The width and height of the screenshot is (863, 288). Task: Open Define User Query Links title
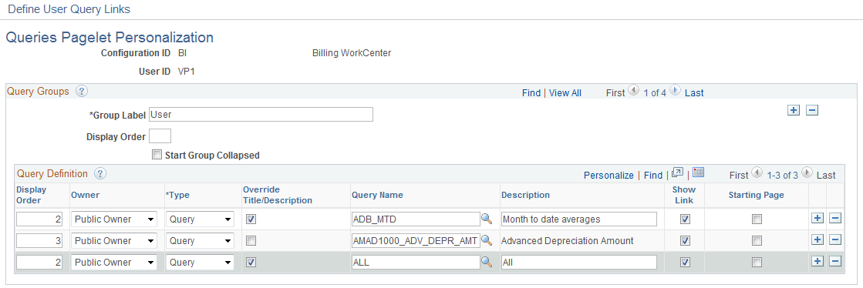coord(69,9)
